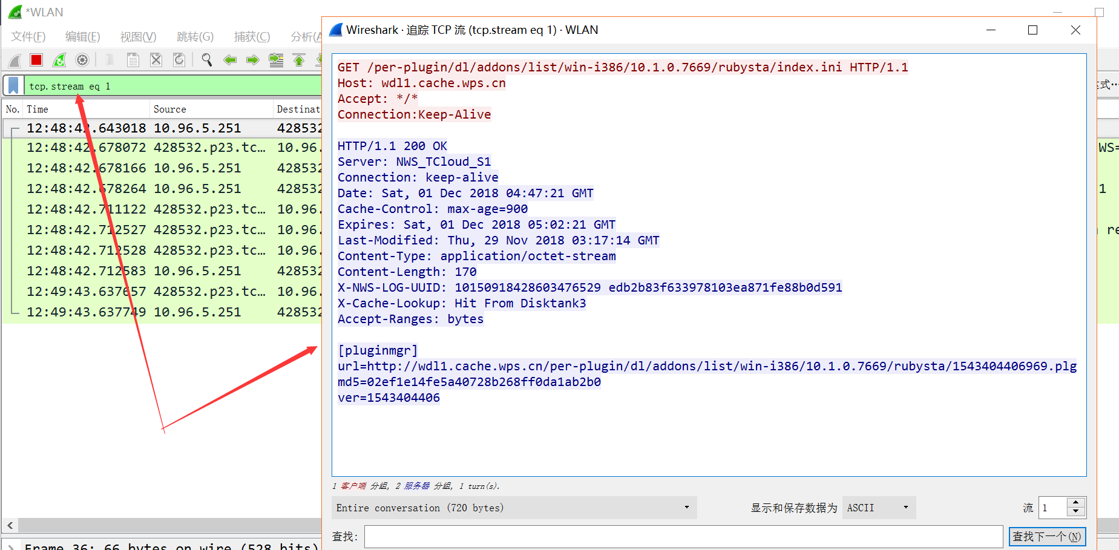Select packet at 12:48:42.712583
Viewport: 1119px width, 550px height.
[x=162, y=271]
